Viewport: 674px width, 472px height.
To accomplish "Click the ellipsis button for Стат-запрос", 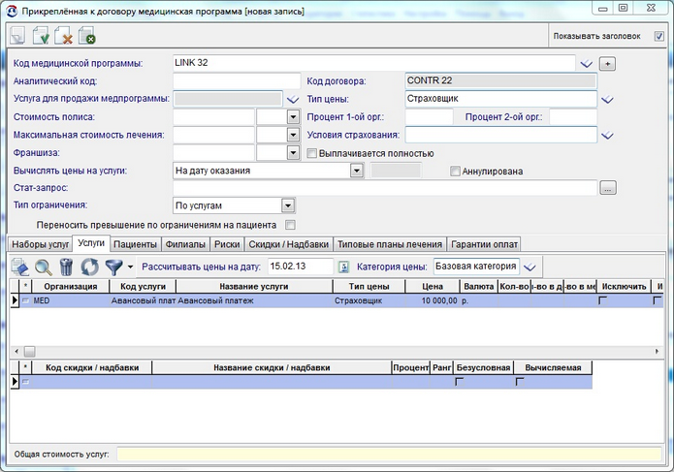I will click(x=607, y=188).
